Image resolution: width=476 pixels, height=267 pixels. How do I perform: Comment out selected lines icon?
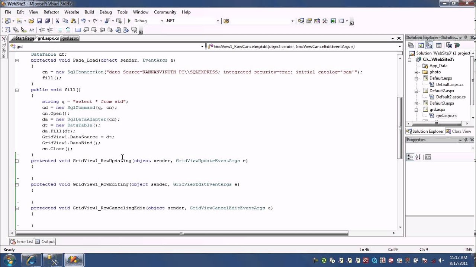(60, 30)
